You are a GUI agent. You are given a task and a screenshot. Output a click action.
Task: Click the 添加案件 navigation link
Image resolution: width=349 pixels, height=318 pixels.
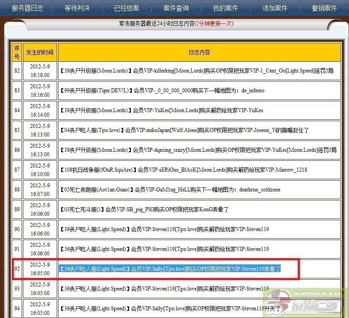tap(274, 8)
